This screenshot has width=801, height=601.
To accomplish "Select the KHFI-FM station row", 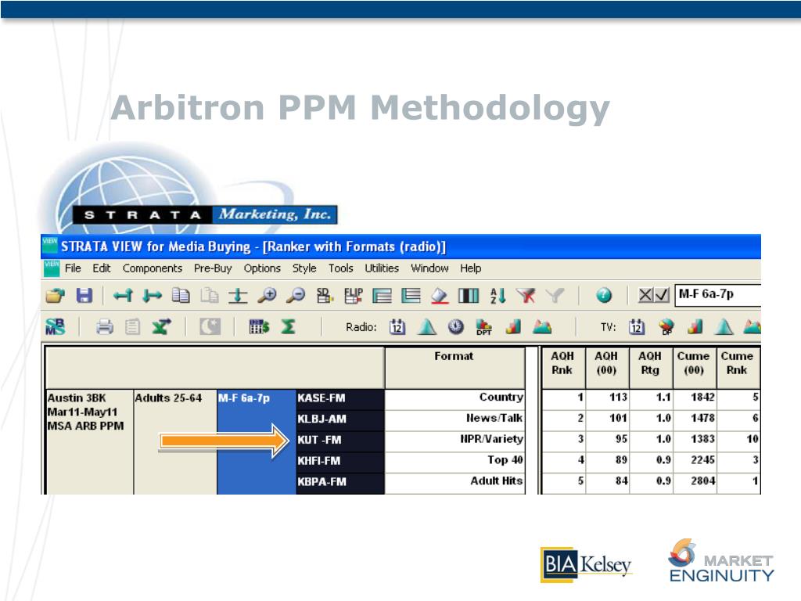I will point(340,461).
